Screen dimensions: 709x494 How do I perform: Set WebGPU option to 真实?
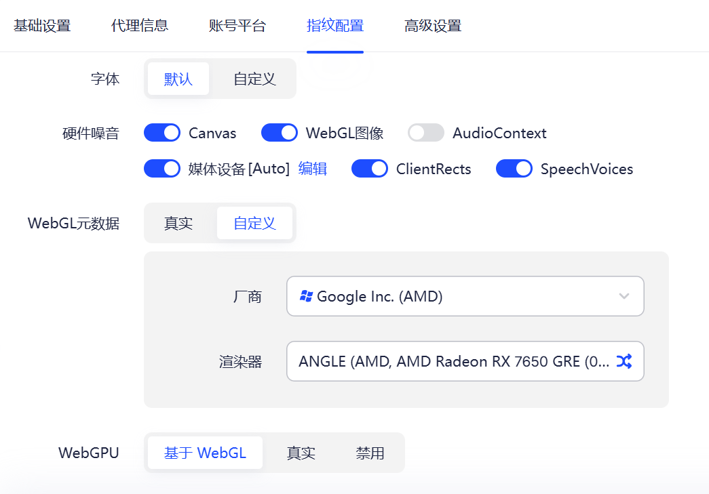click(x=301, y=453)
